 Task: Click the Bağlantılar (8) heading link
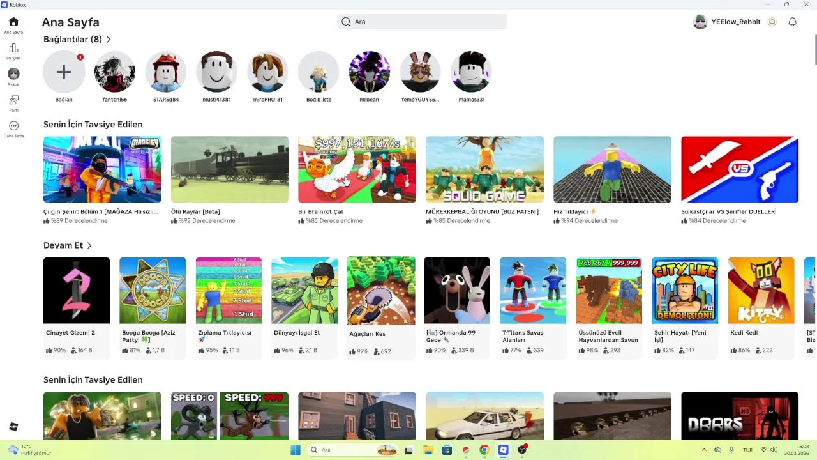tap(73, 40)
